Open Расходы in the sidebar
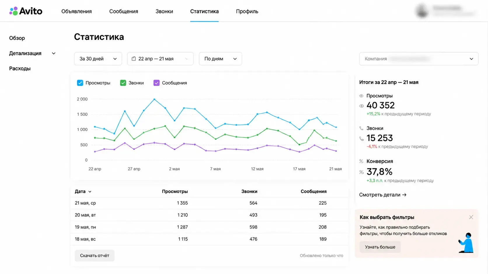The width and height of the screenshot is (488, 274). [20, 68]
